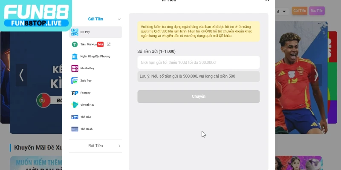Click the Lưu ý note about 500,000
This screenshot has width=341, height=170.
click(x=199, y=76)
